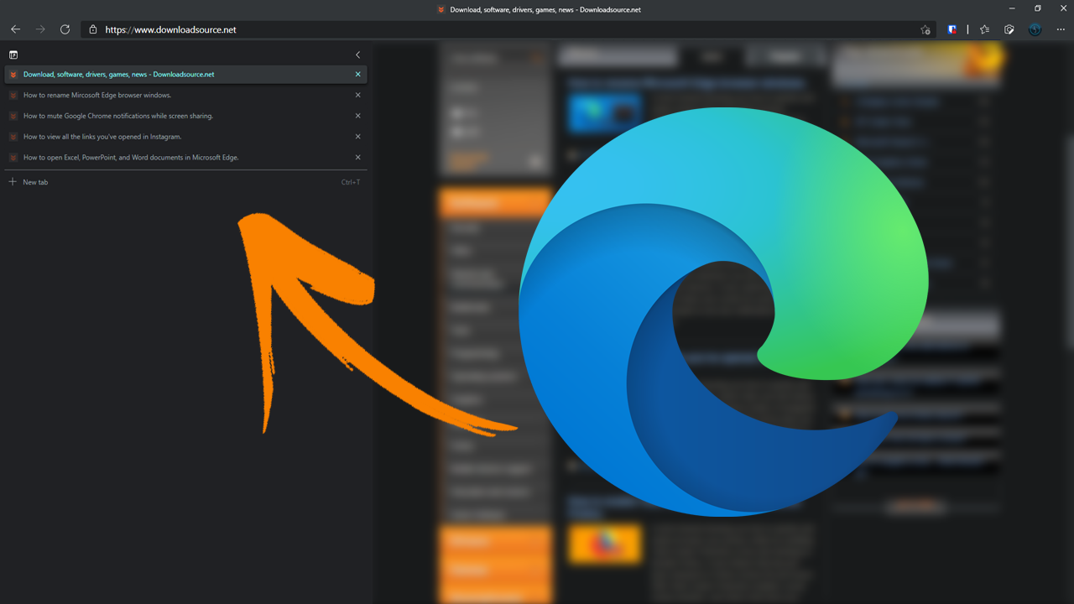
Task: Switch to 'How to view all the links' Instagram tab
Action: 186,137
